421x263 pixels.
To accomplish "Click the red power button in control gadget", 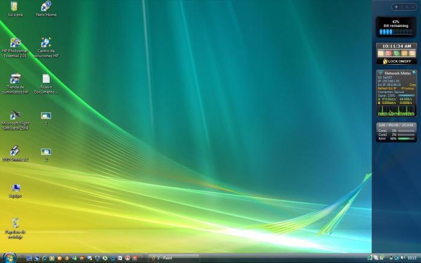I will (x=389, y=53).
